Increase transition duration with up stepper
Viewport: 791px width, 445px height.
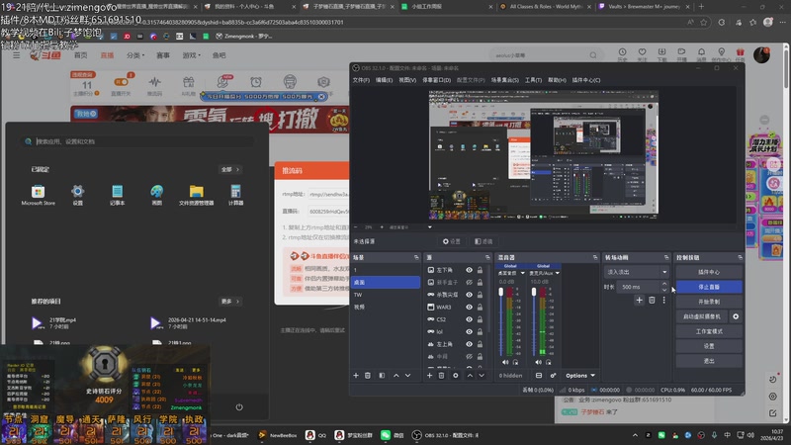664,284
